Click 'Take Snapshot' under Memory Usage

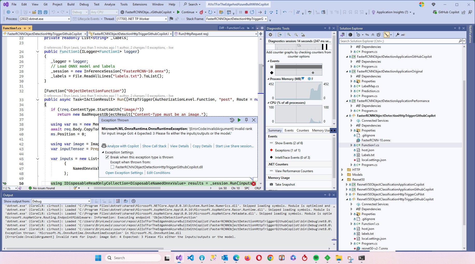[x=285, y=185]
